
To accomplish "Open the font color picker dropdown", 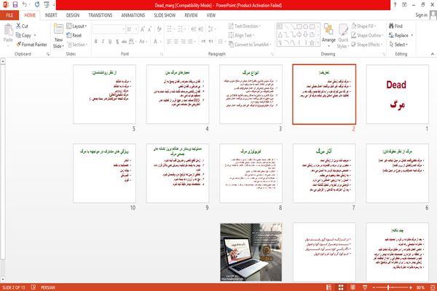I will pos(160,42).
